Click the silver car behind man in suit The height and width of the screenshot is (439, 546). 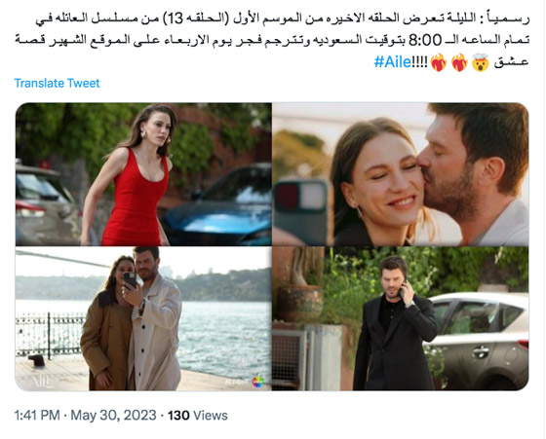479,340
